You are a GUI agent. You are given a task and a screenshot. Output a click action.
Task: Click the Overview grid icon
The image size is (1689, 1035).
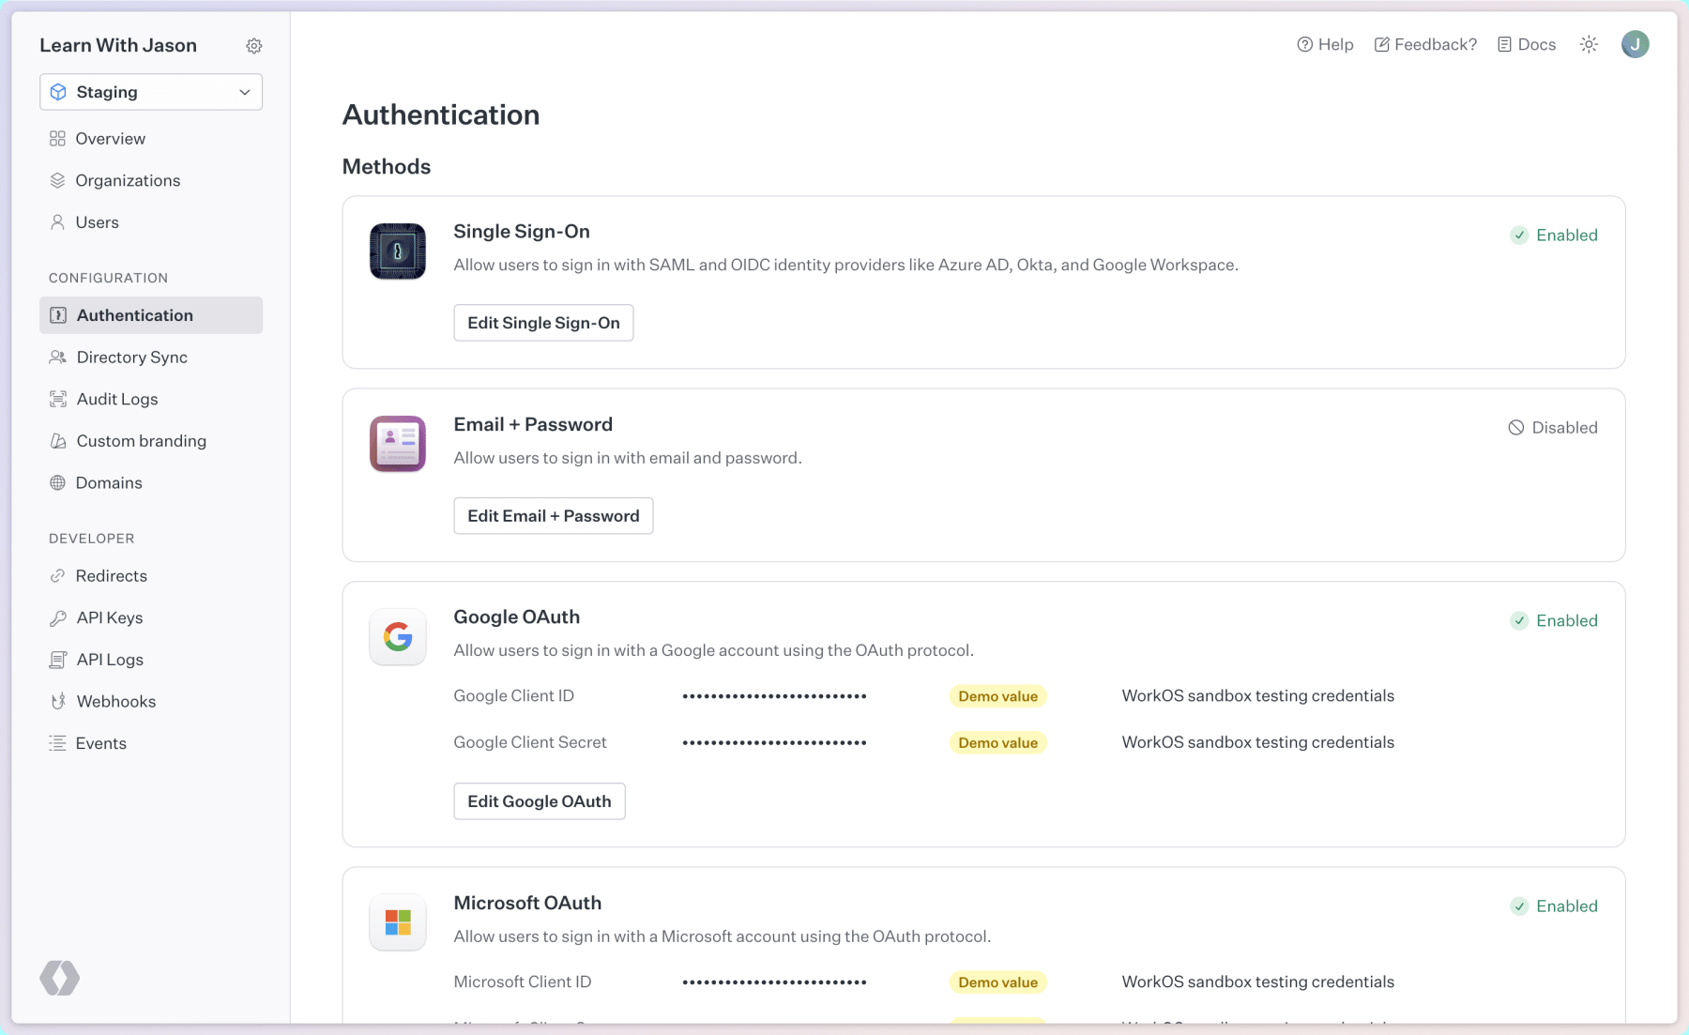(58, 139)
